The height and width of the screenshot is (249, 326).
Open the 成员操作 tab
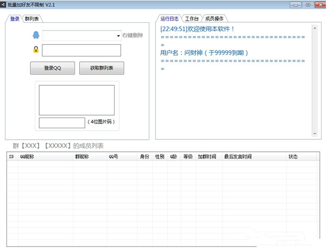point(214,18)
